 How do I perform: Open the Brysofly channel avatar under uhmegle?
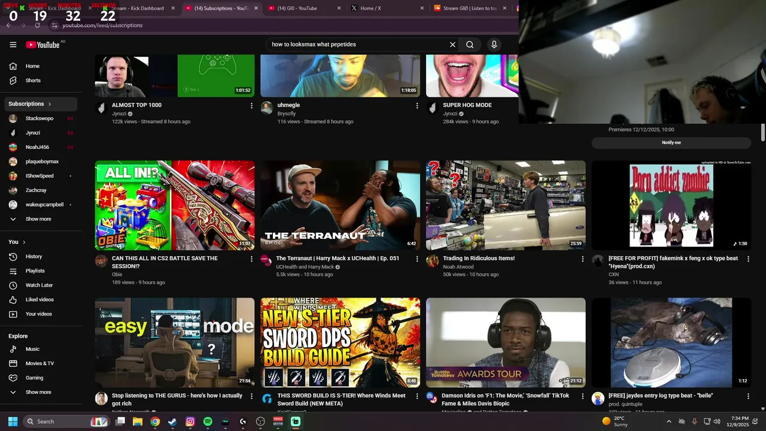click(x=267, y=108)
